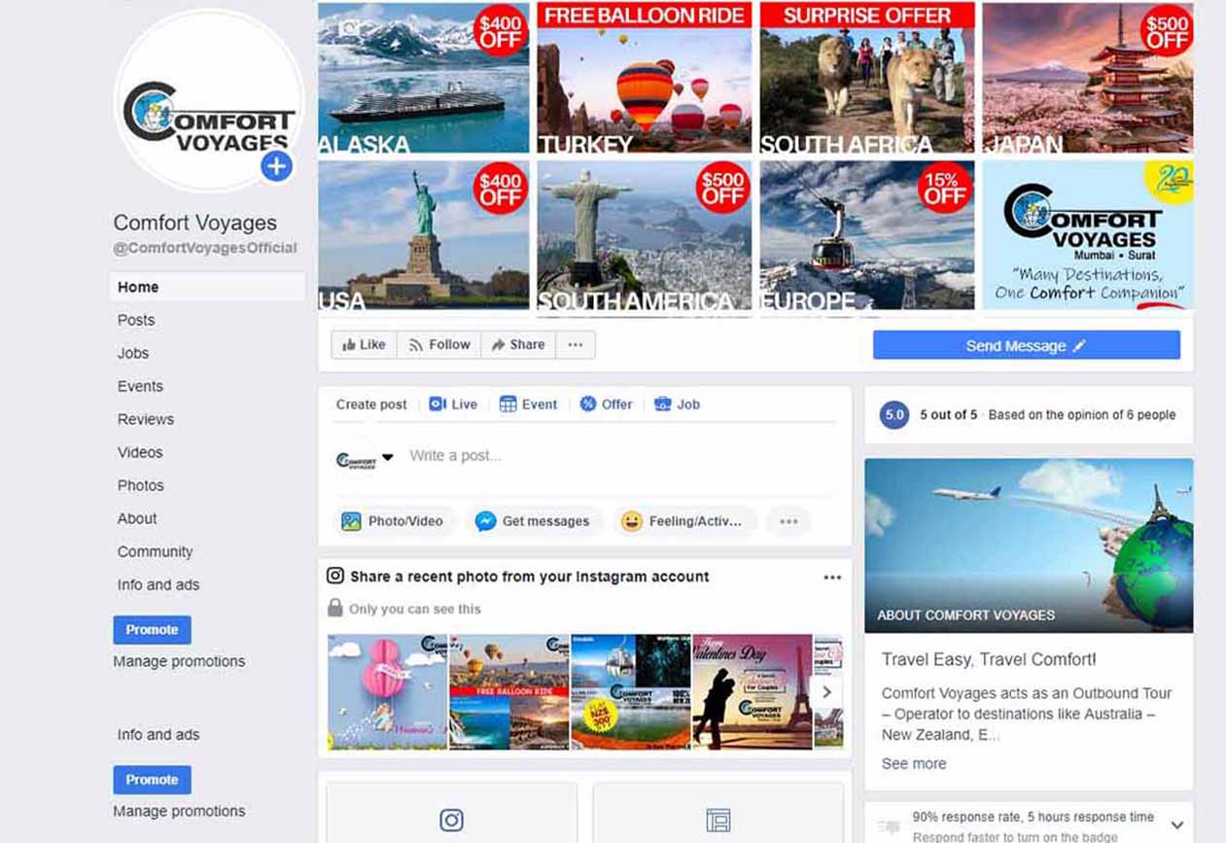Click the Offer percent icon

coord(587,404)
